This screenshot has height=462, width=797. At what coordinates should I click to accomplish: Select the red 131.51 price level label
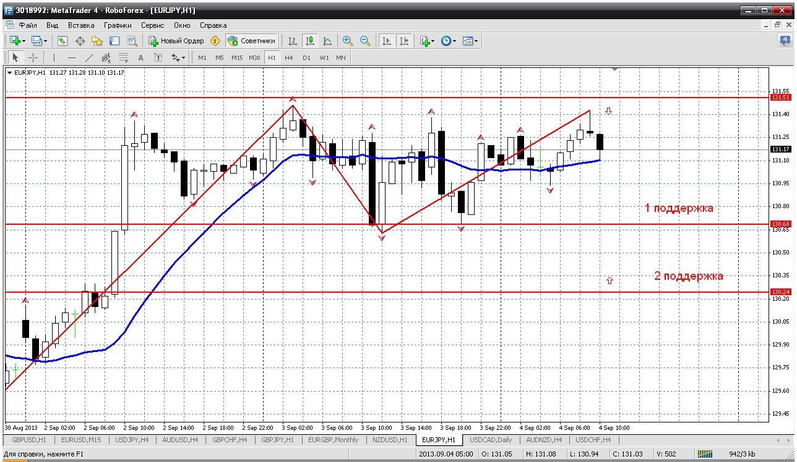[781, 98]
